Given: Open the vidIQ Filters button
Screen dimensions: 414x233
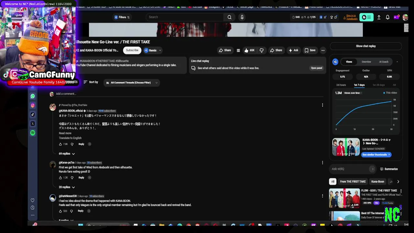Looking at the screenshot, I should pos(122,17).
